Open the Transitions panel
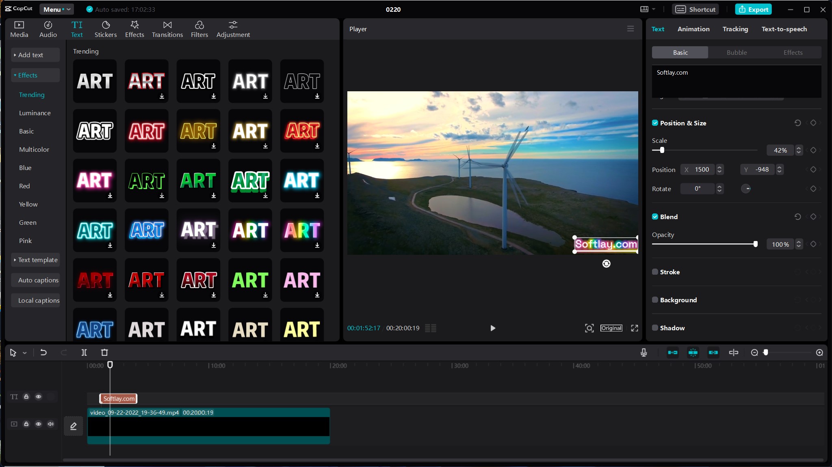 coord(167,29)
